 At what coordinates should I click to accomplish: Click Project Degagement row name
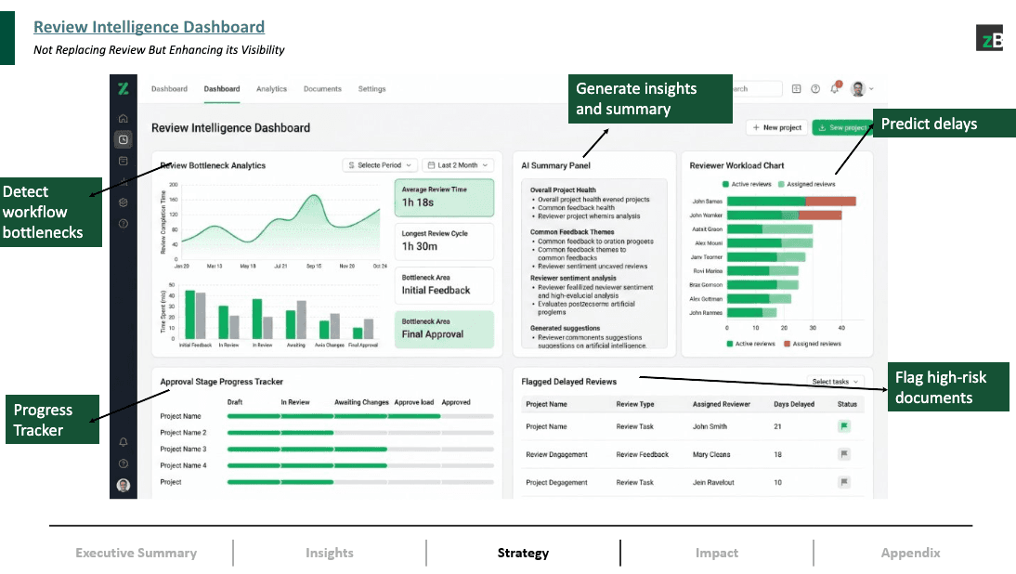556,482
